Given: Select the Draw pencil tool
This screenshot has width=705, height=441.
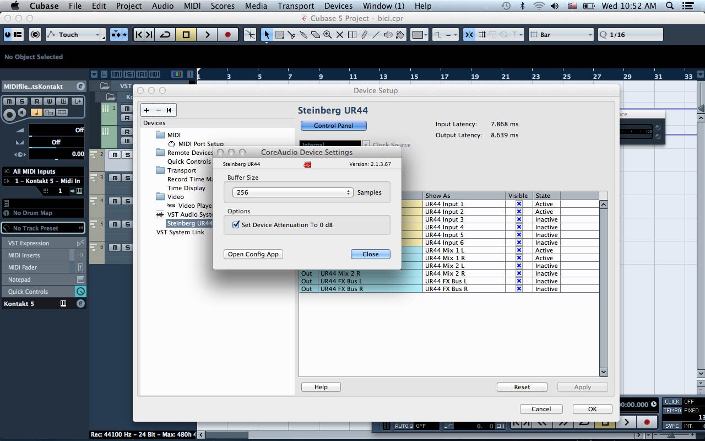Looking at the screenshot, I should point(364,35).
